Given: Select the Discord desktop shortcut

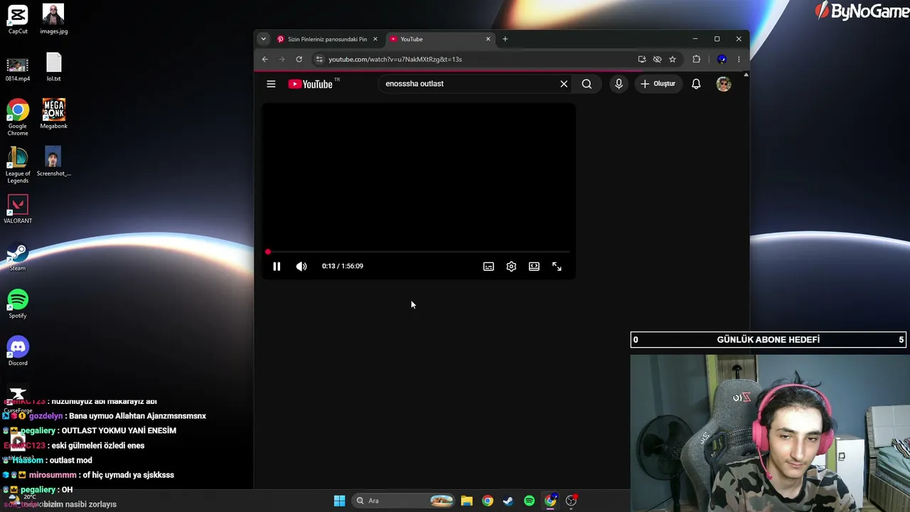Looking at the screenshot, I should [x=18, y=351].
